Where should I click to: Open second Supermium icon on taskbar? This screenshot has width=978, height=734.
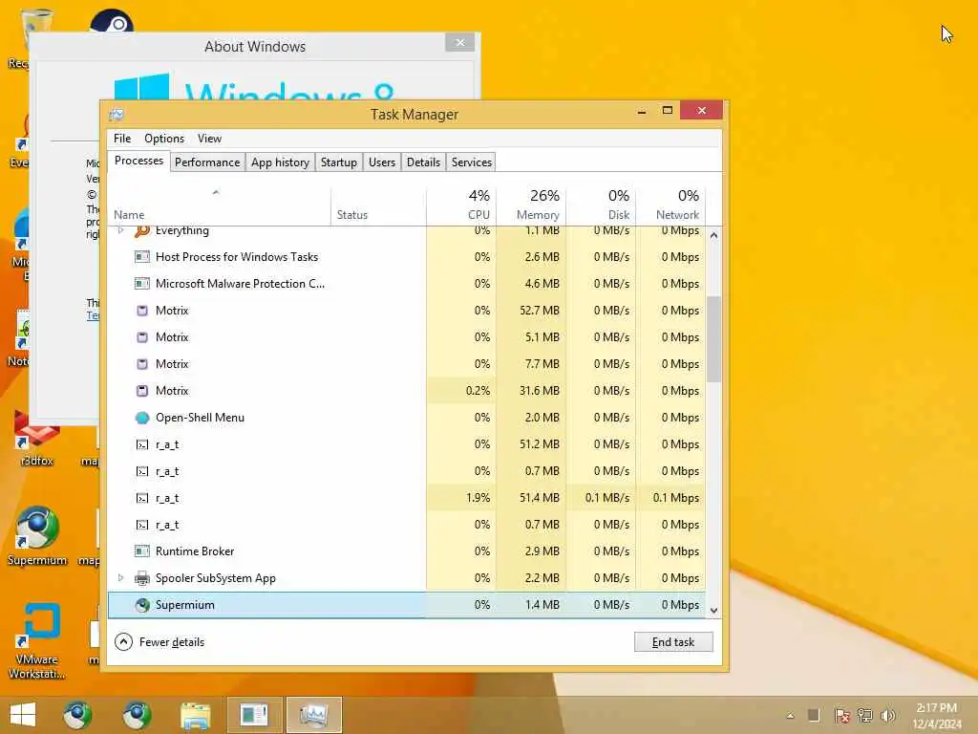[x=137, y=715]
